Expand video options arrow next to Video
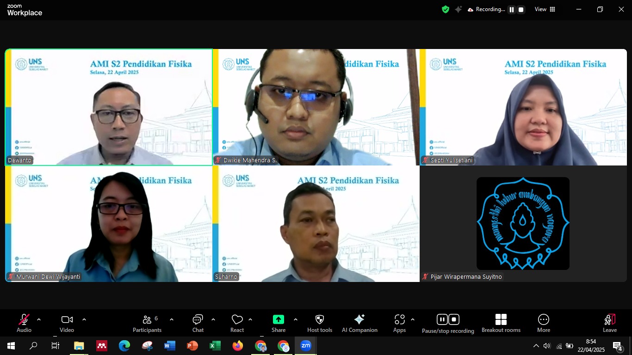Viewport: 632px width, 355px height. pos(84,319)
